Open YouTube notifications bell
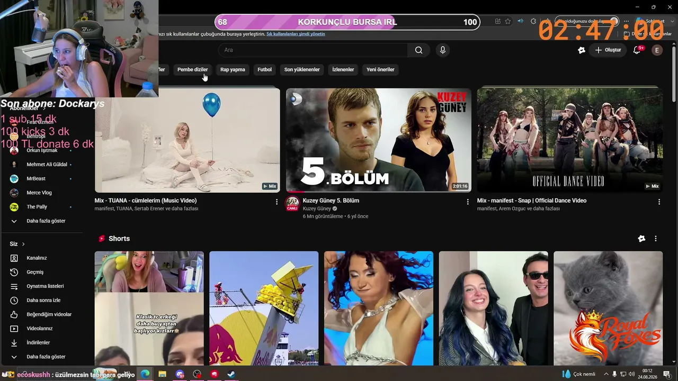The width and height of the screenshot is (678, 381). pyautogui.click(x=637, y=50)
